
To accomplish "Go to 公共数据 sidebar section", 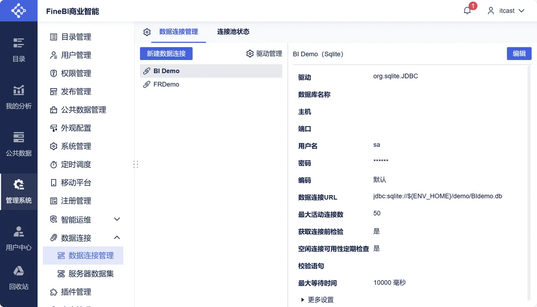I will click(x=18, y=144).
